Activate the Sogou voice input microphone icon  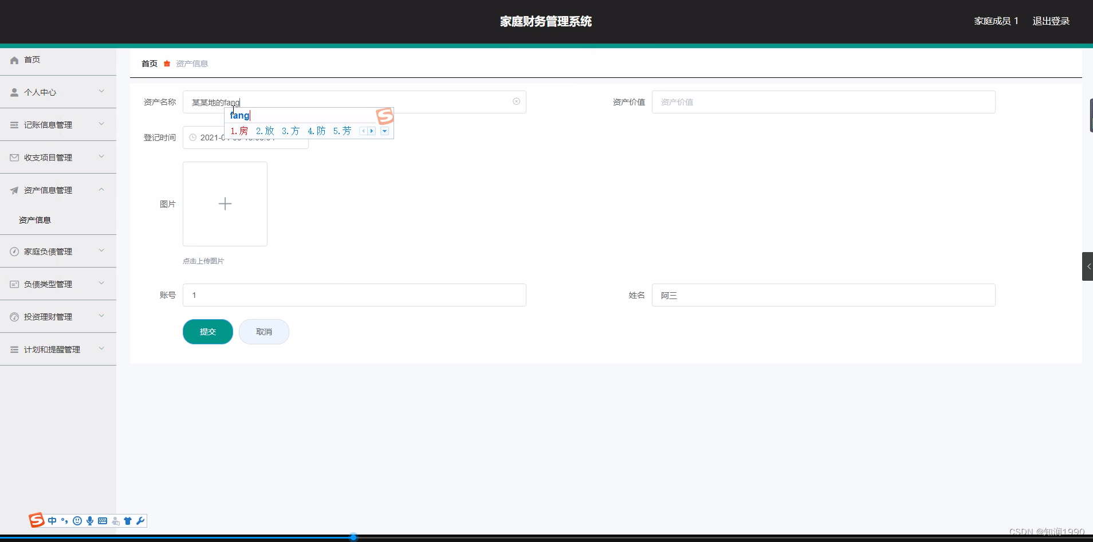89,521
